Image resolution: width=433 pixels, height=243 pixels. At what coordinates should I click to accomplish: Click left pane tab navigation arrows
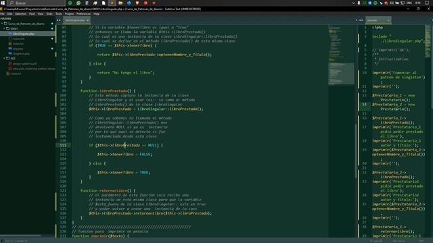pyautogui.click(x=59, y=20)
